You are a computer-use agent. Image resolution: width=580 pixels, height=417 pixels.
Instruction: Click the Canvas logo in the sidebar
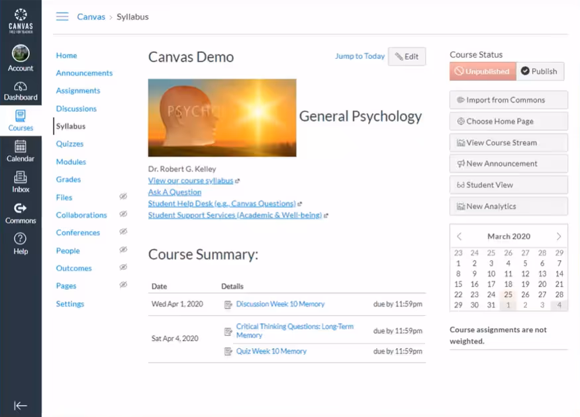(x=21, y=21)
